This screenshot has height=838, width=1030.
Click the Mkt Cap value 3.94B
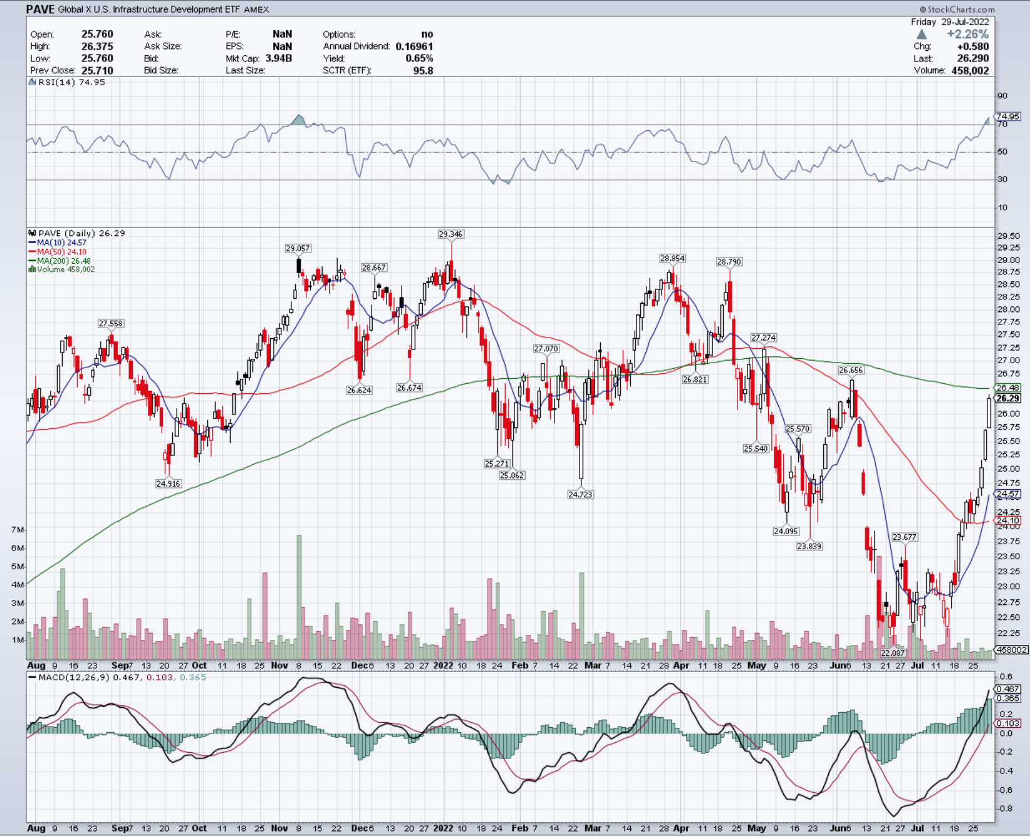tap(278, 58)
